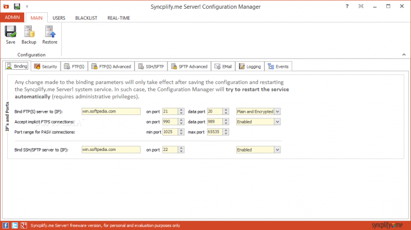Open quick access toolbar customize arrow
Image resolution: width=411 pixels, height=230 pixels.
(x=27, y=6)
